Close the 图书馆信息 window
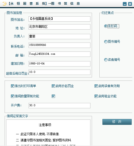The image size is (134, 146). 130,4
